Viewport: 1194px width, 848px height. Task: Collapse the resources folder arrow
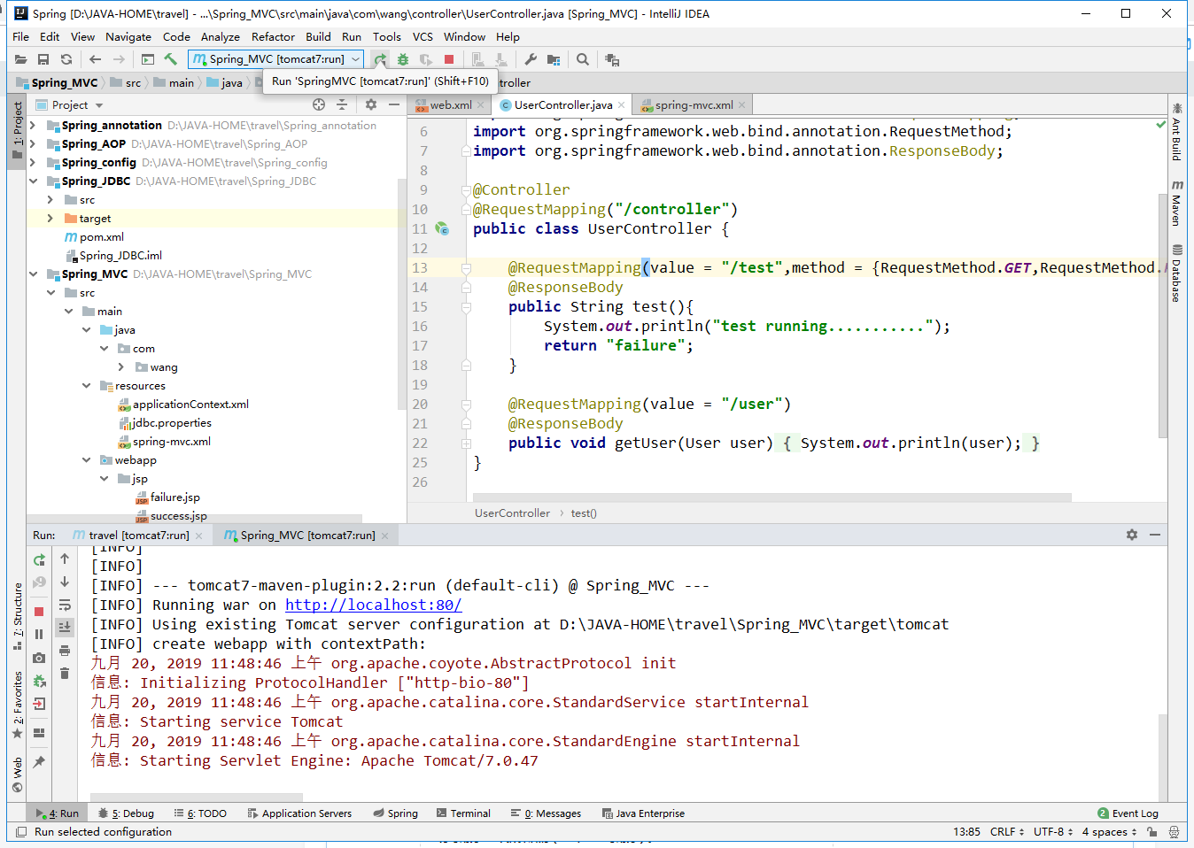(x=86, y=386)
